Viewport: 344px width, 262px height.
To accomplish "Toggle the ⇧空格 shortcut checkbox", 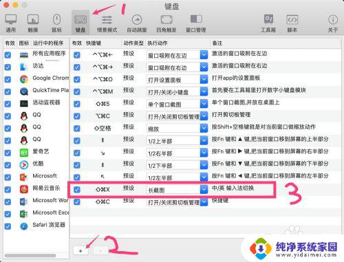I will (x=77, y=129).
